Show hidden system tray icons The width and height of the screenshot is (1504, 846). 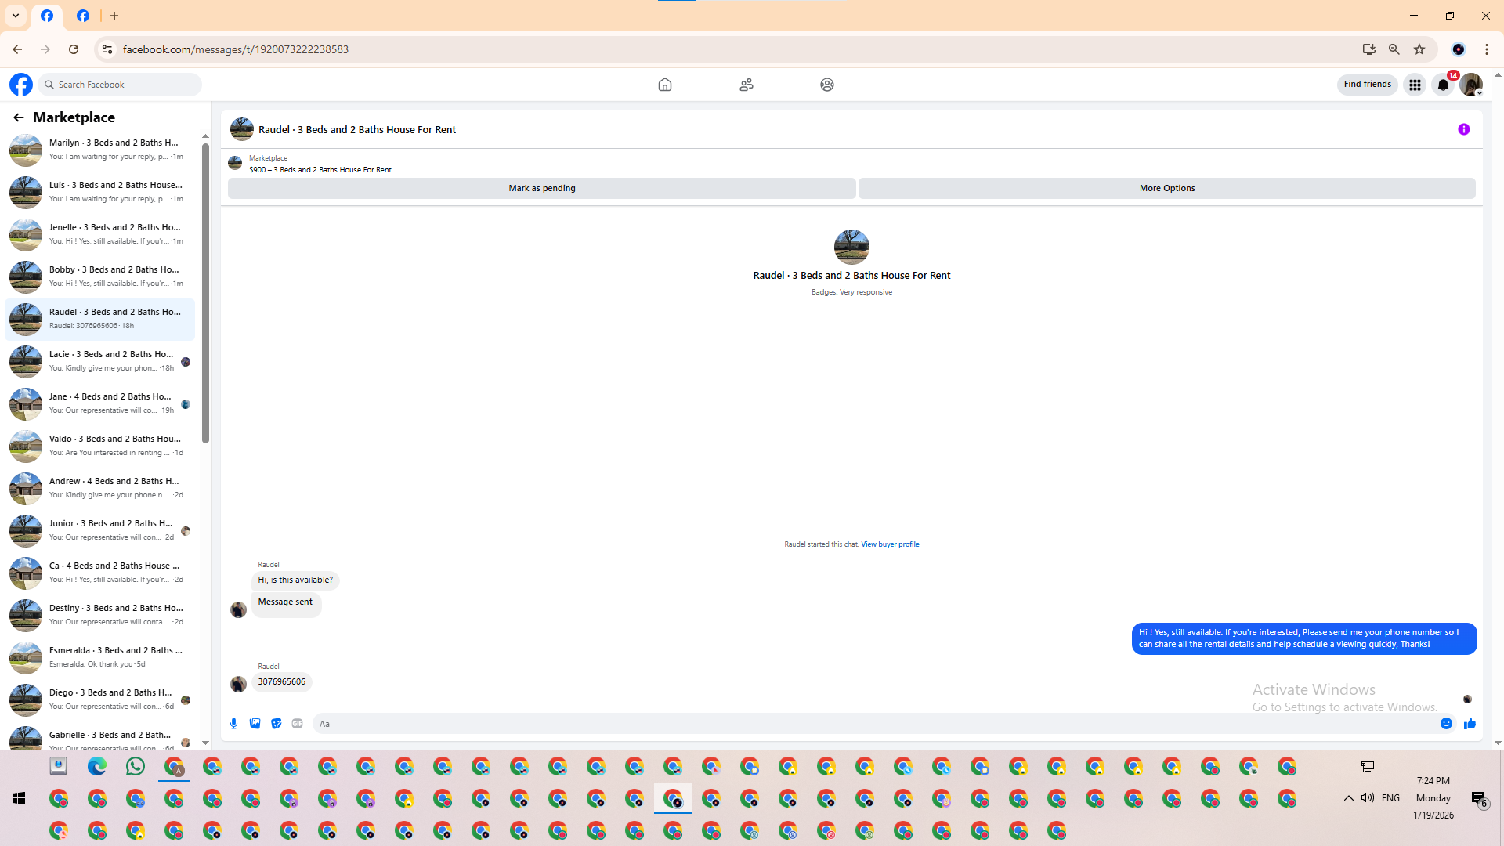pyautogui.click(x=1348, y=798)
